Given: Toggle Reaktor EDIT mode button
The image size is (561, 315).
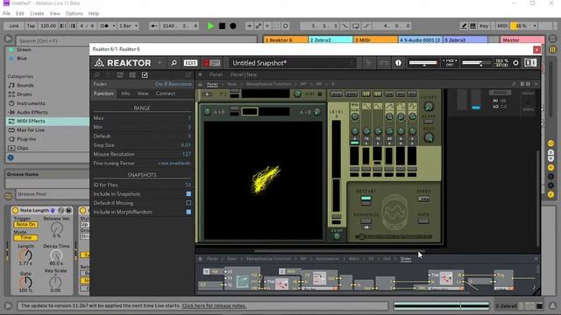Looking at the screenshot, I should (190, 63).
